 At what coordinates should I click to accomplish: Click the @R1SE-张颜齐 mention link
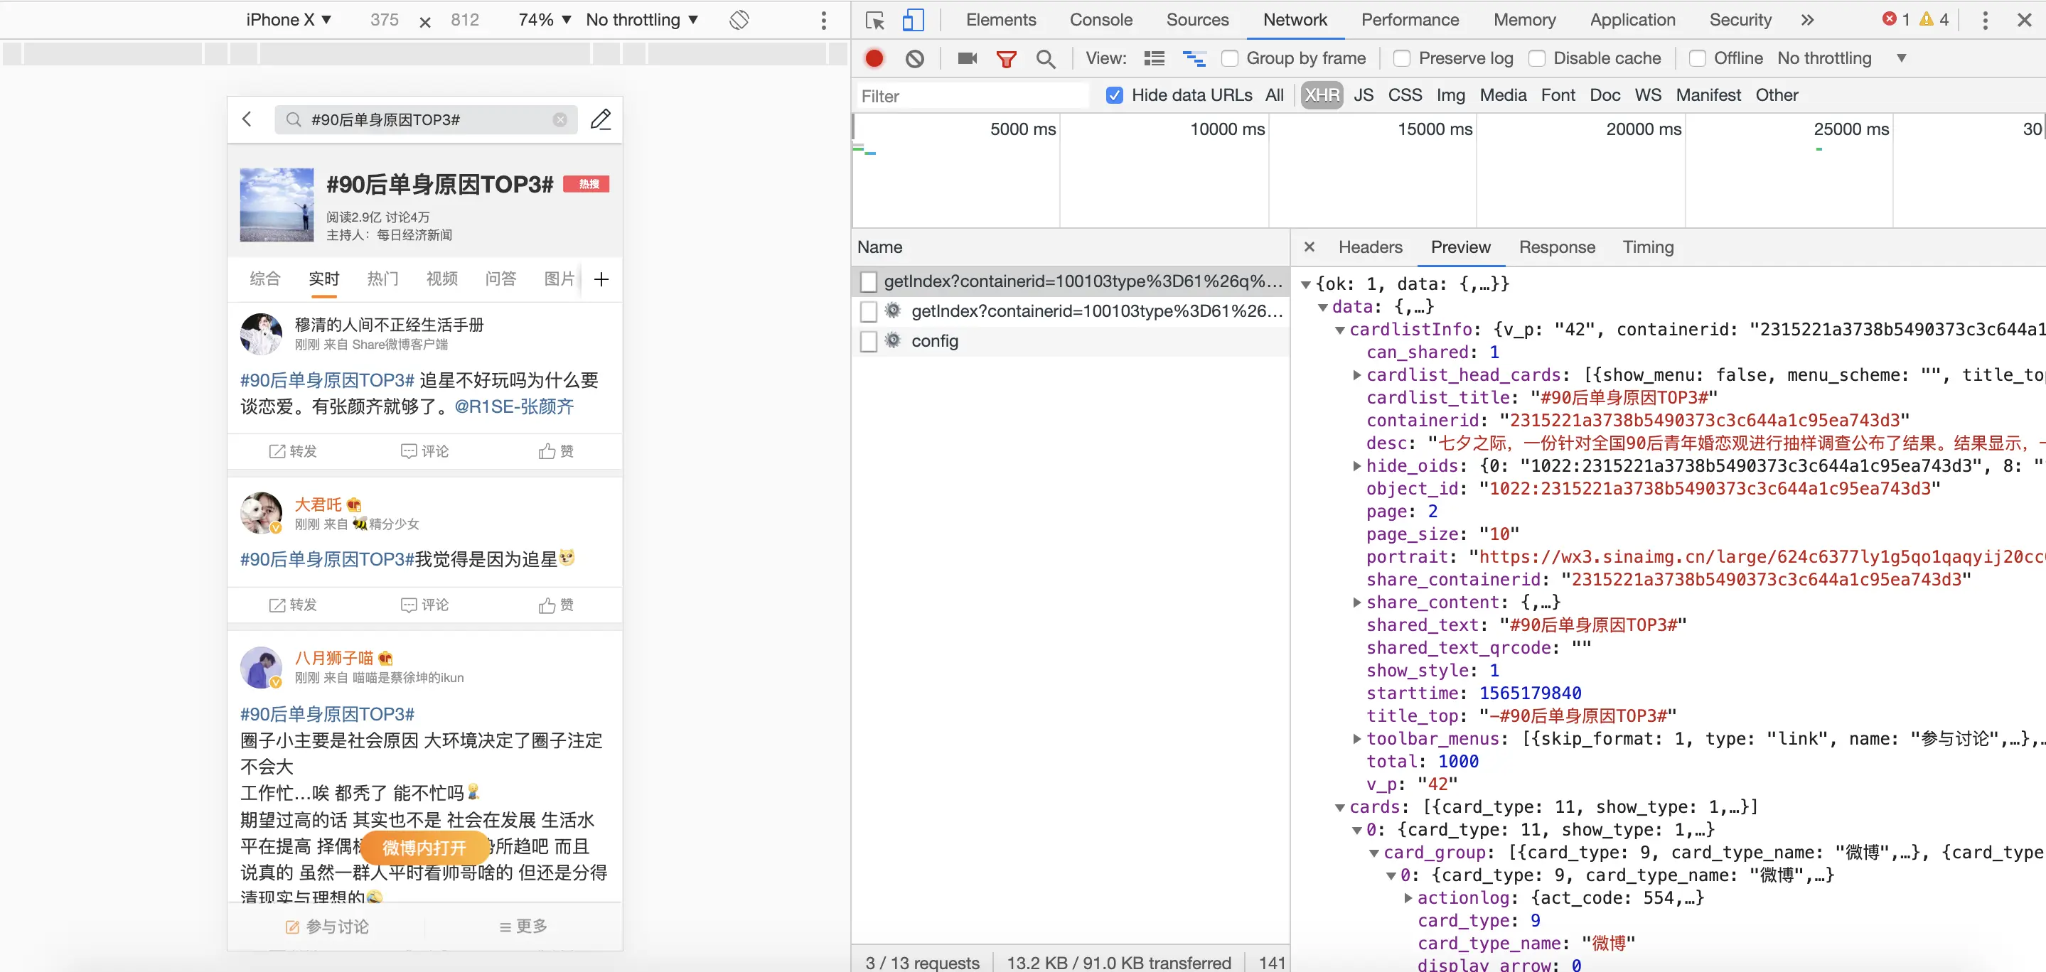coord(514,406)
